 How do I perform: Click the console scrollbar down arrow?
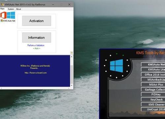[72, 85]
